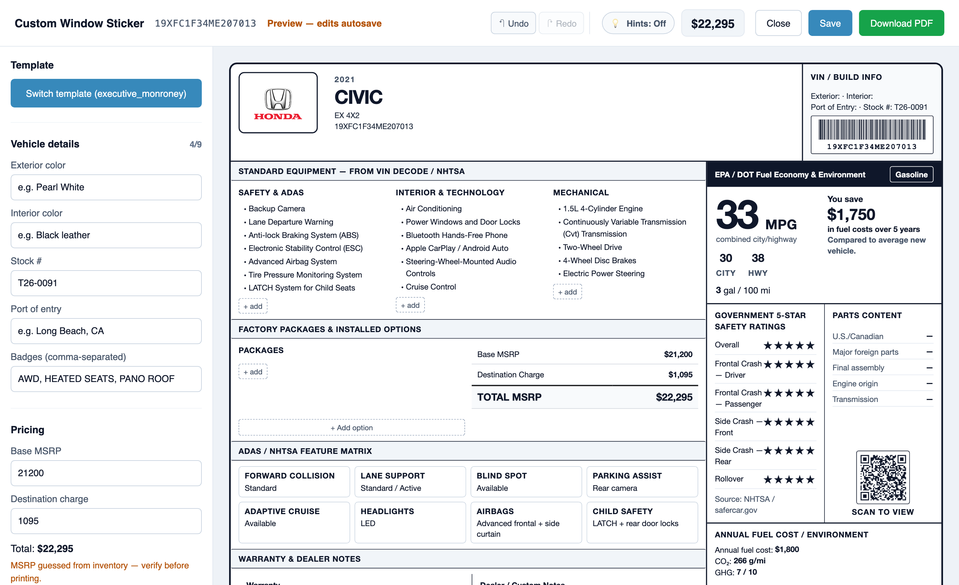Edit the Badges comma-separated field
Screen dimensions: 959x585
tap(106, 378)
